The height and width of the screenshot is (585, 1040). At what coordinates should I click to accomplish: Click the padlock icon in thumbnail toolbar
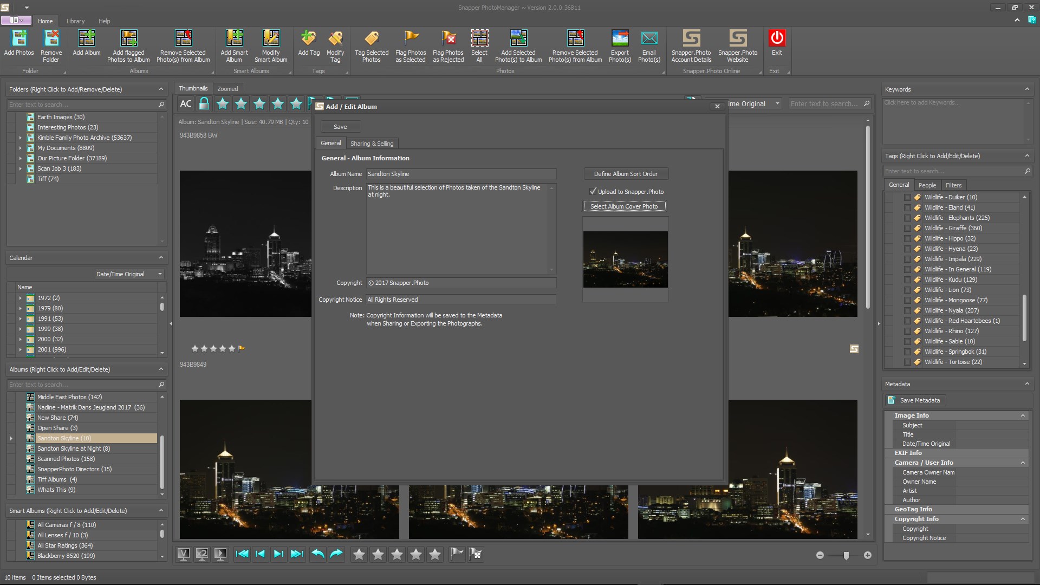(x=204, y=103)
